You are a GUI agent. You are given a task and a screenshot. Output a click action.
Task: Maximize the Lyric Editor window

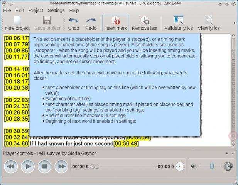point(227,3)
